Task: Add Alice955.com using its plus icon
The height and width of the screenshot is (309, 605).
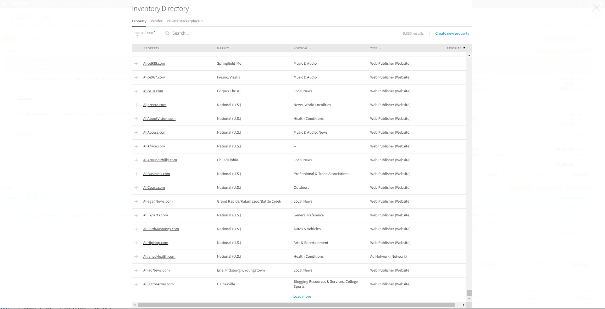Action: [136, 64]
